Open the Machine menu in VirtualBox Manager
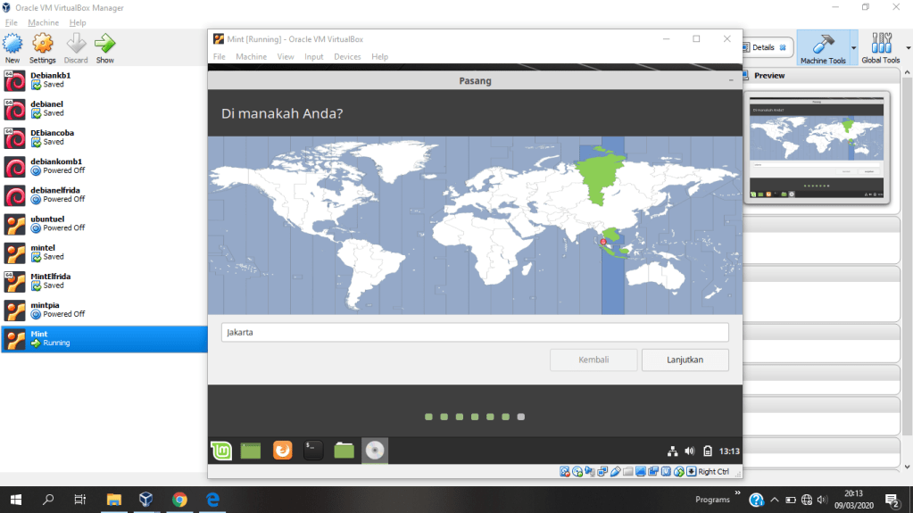Image resolution: width=913 pixels, height=513 pixels. tap(43, 22)
